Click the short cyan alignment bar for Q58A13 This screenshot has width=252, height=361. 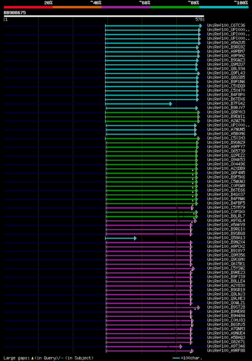coord(121,238)
